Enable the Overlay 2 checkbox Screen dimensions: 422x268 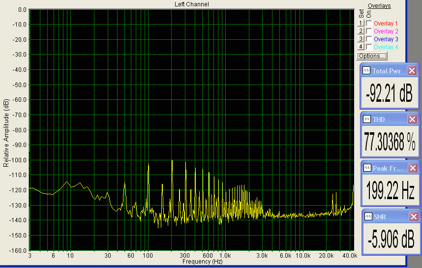(x=369, y=31)
